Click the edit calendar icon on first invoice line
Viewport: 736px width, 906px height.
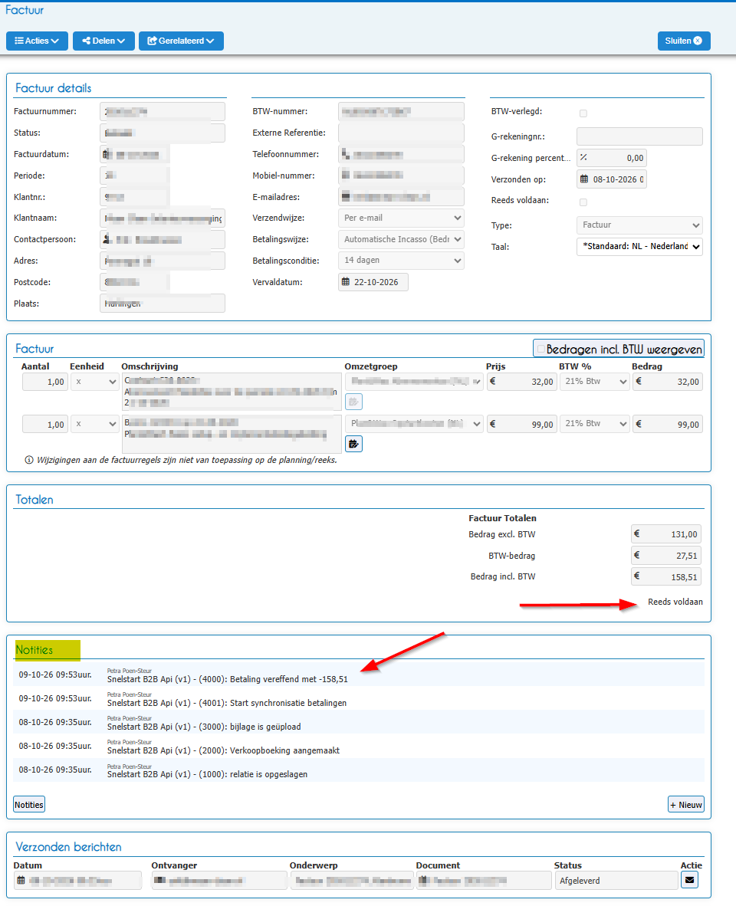[353, 401]
